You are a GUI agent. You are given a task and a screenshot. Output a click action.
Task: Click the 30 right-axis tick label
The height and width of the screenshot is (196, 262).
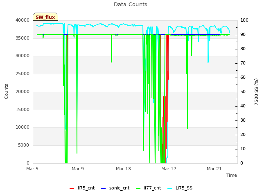243,120
